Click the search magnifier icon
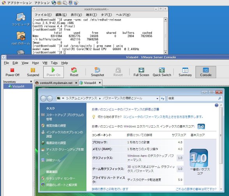The image size is (229, 196). (x=220, y=98)
